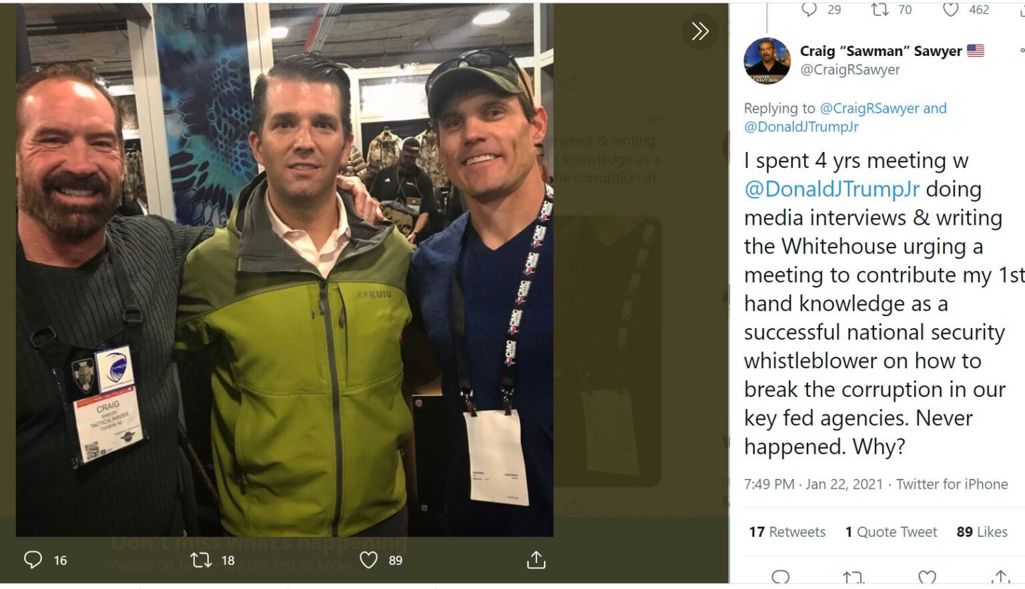This screenshot has width=1025, height=589.
Task: View the 1 Quote Tweet list
Action: (891, 532)
